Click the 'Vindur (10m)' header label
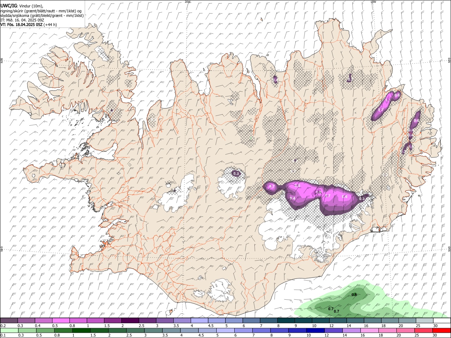This screenshot has width=451, height=338. pyautogui.click(x=31, y=6)
